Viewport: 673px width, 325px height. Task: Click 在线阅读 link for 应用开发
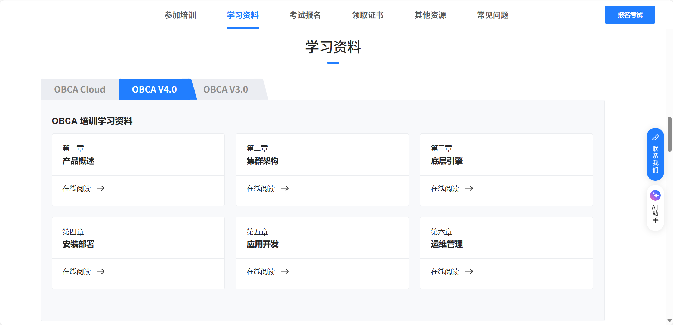click(x=261, y=272)
